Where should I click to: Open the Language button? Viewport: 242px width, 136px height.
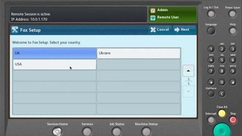point(211,31)
